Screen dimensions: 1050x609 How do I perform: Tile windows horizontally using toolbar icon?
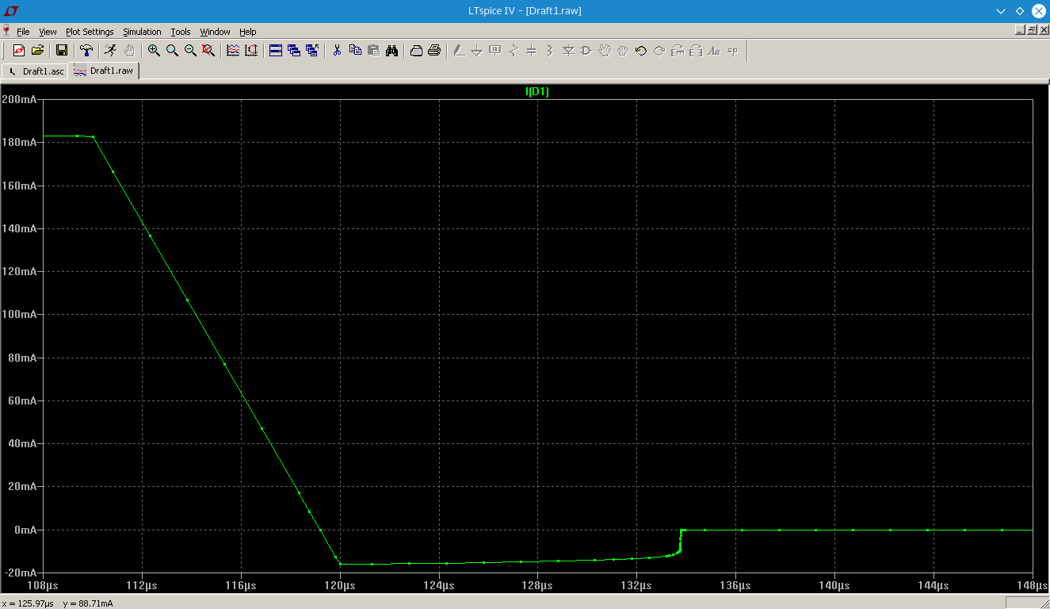pyautogui.click(x=276, y=51)
